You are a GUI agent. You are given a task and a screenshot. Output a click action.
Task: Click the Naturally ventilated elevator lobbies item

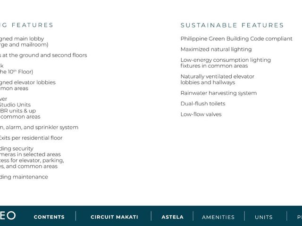(217, 80)
